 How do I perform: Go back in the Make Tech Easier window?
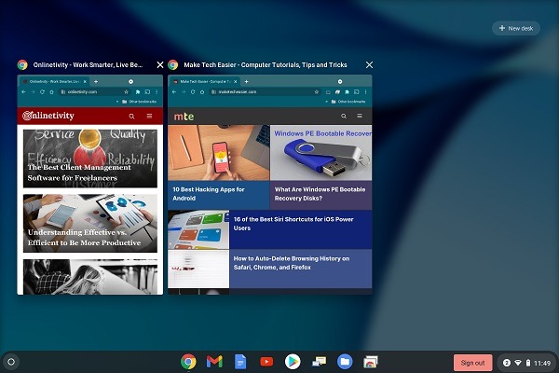click(x=174, y=91)
